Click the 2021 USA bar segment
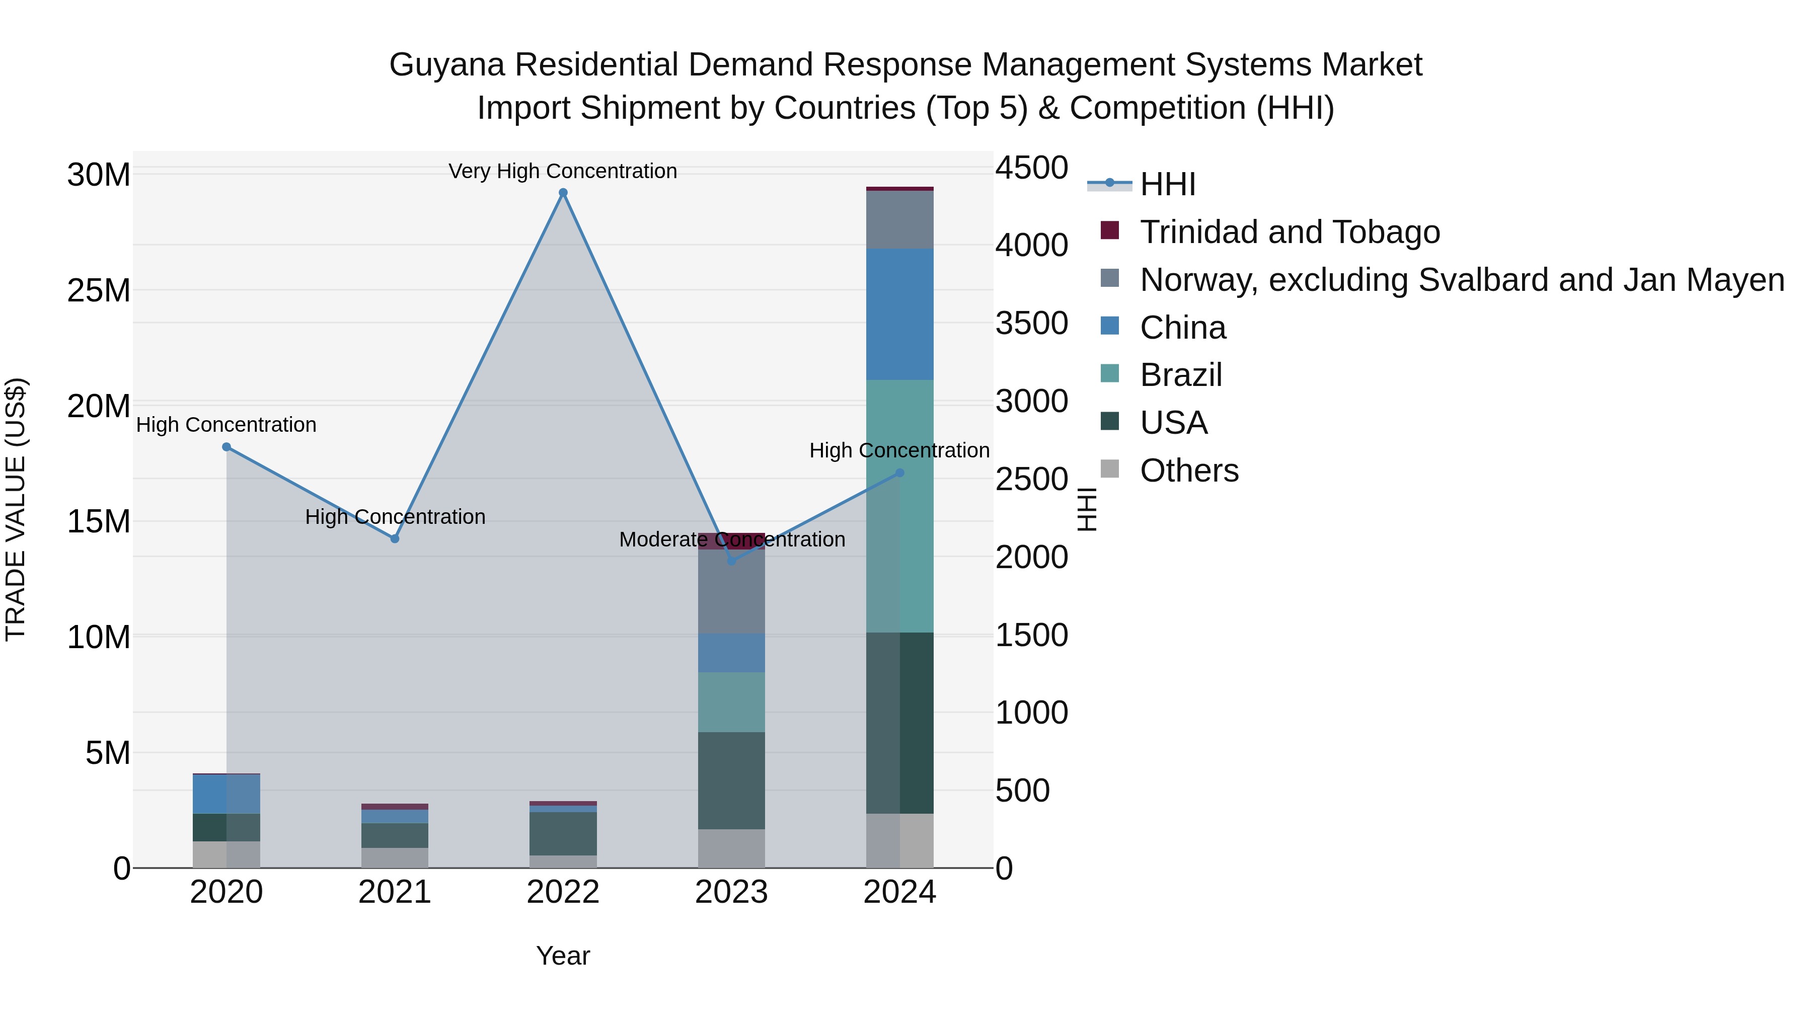1812x1019 pixels. click(x=395, y=835)
